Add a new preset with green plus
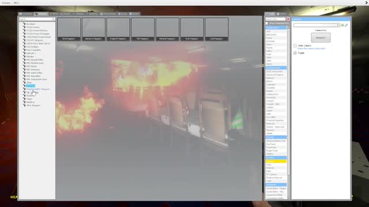Image resolution: width=369 pixels, height=207 pixels. tap(342, 25)
